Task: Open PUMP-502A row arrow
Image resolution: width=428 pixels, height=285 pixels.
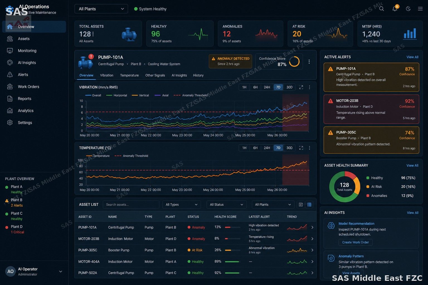Action: (x=312, y=273)
